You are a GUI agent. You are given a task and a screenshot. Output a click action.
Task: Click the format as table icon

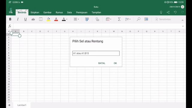(x=146, y=19)
